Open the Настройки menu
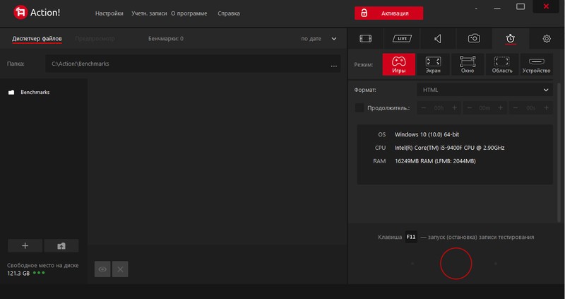The width and height of the screenshot is (565, 299). coord(109,13)
